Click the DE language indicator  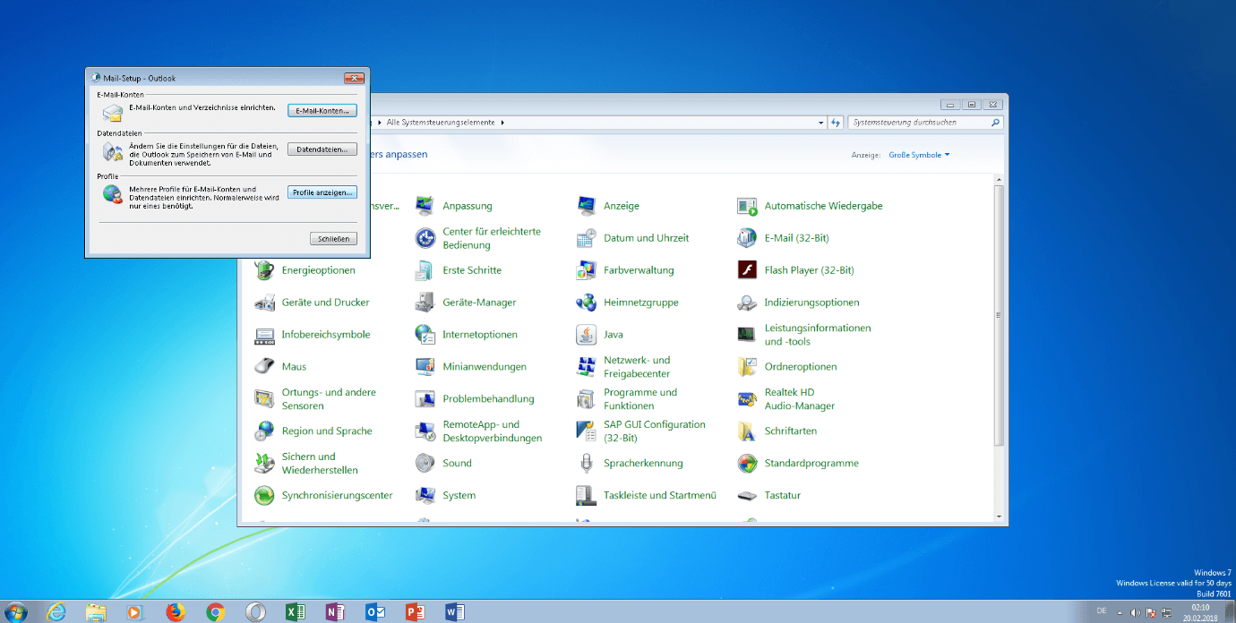coord(1102,610)
